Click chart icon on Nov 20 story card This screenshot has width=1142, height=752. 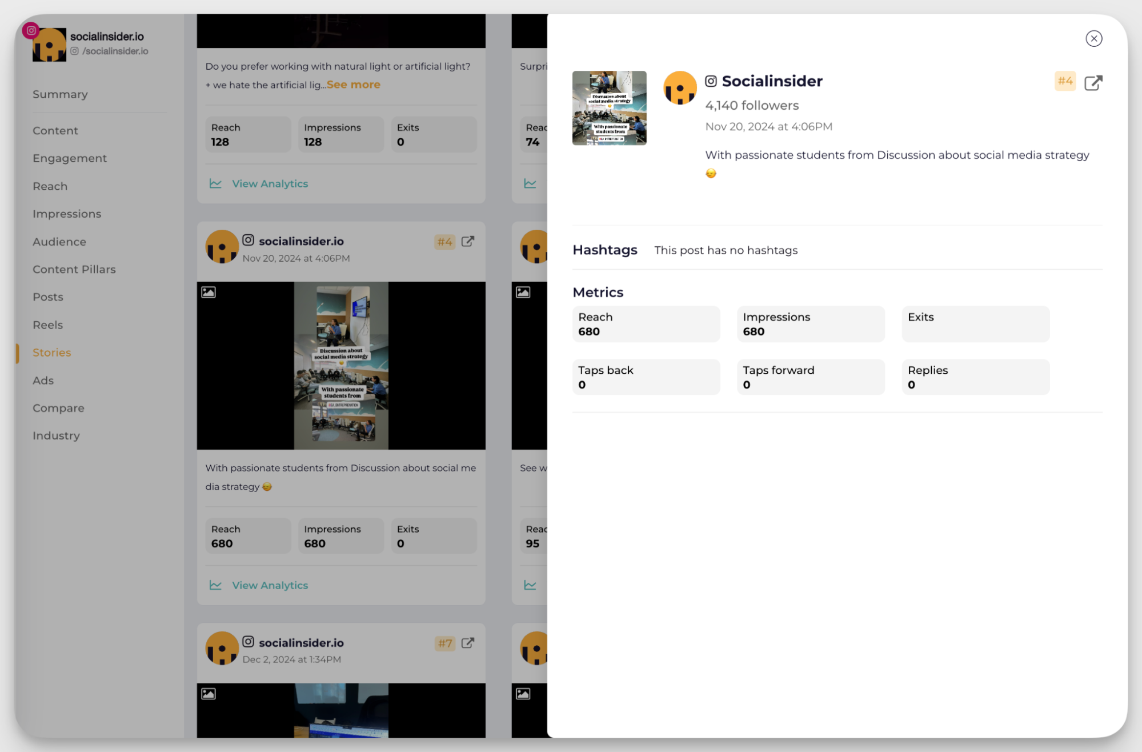215,585
